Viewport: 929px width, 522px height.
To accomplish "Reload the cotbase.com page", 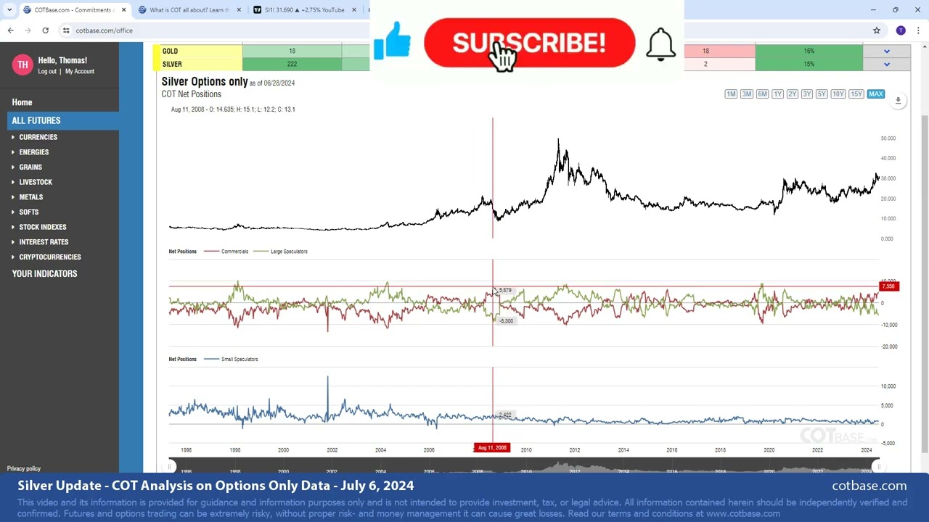I will click(x=45, y=30).
